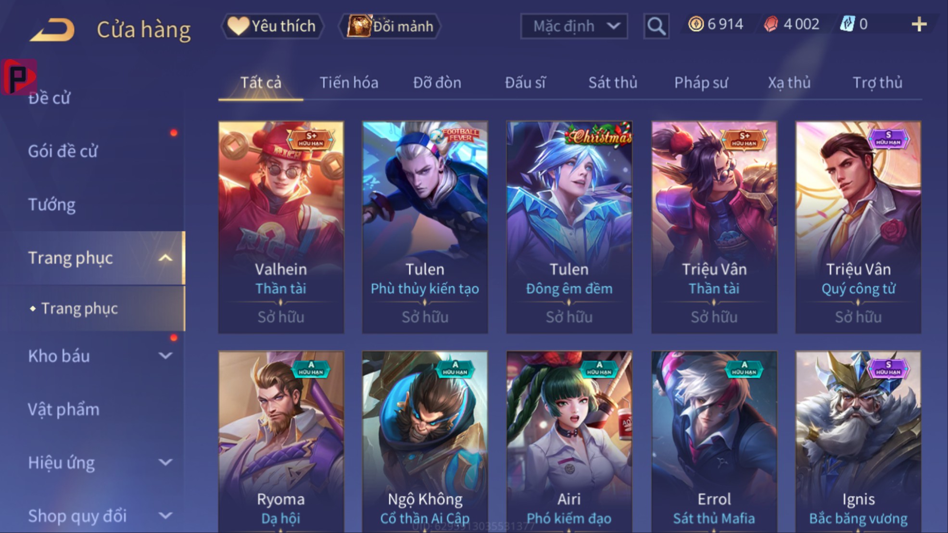Viewport: 948px width, 533px height.
Task: Open the Mặc định sort dropdown
Action: tap(574, 26)
